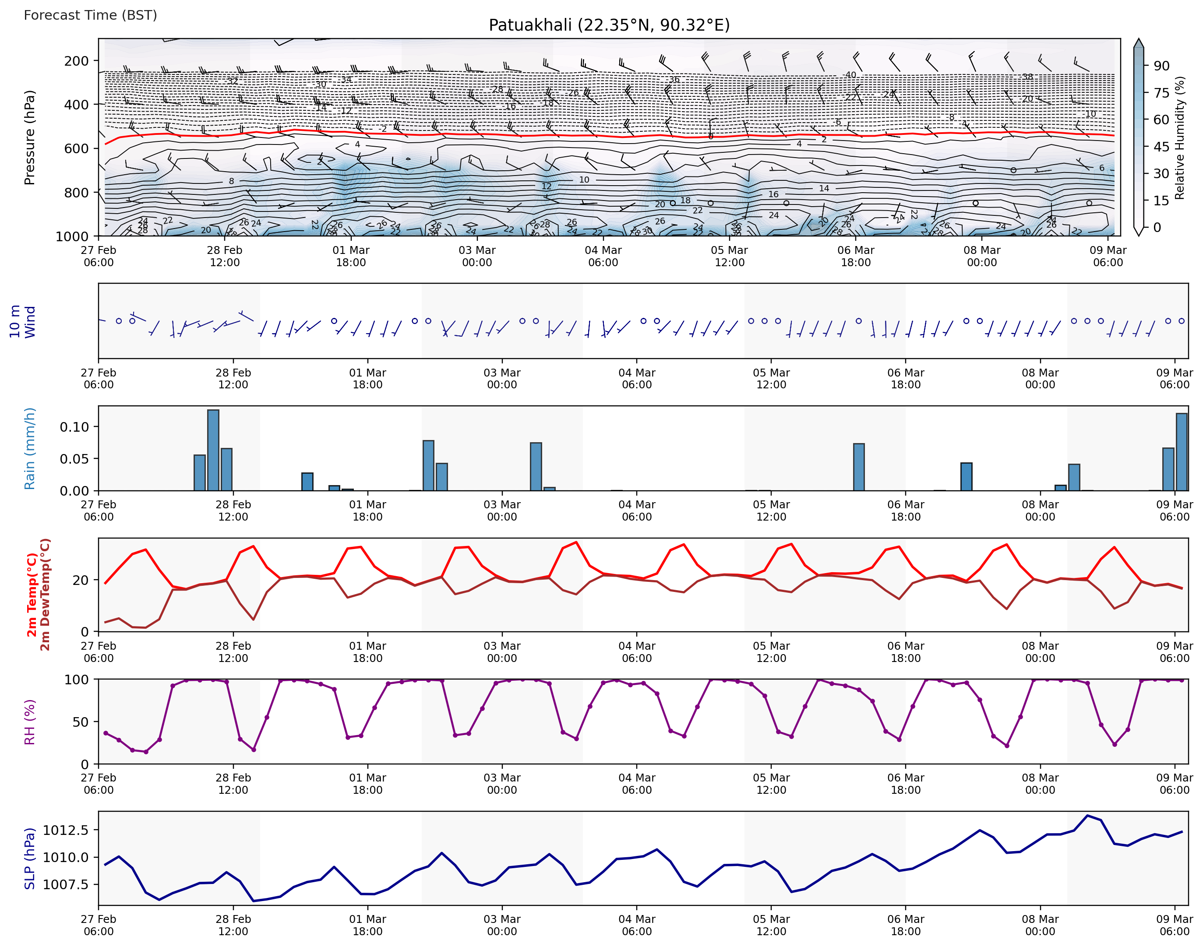
Task: Click the last rain bar on 09 Mar
Action: [x=1182, y=452]
